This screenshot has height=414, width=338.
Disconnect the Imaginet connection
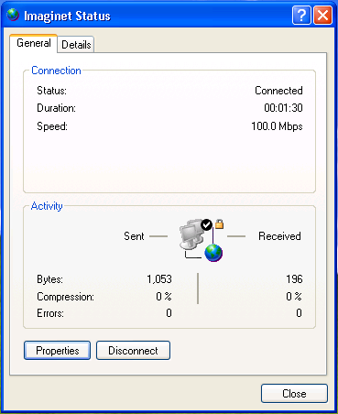133,351
